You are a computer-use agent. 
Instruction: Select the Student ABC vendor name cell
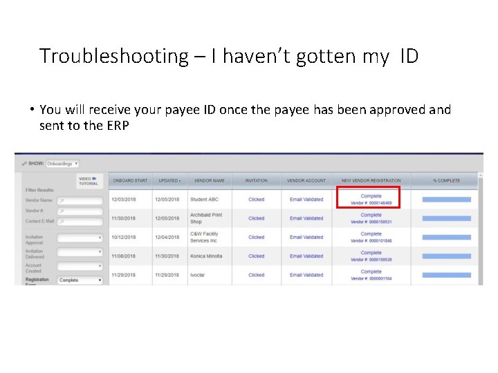(x=204, y=200)
